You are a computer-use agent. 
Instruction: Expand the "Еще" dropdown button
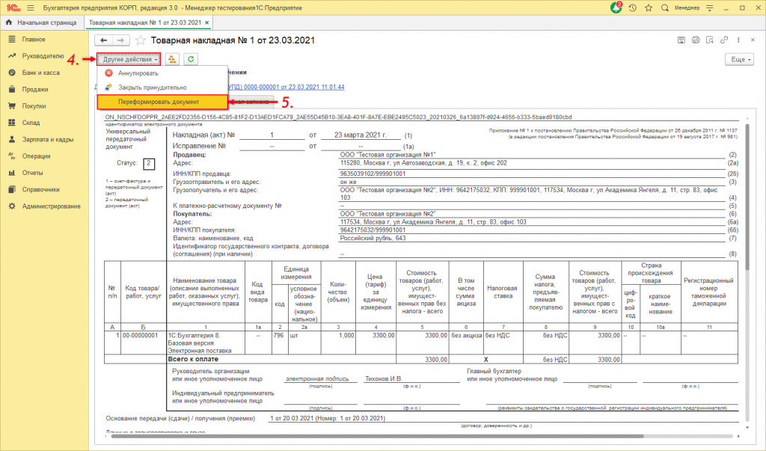point(738,59)
